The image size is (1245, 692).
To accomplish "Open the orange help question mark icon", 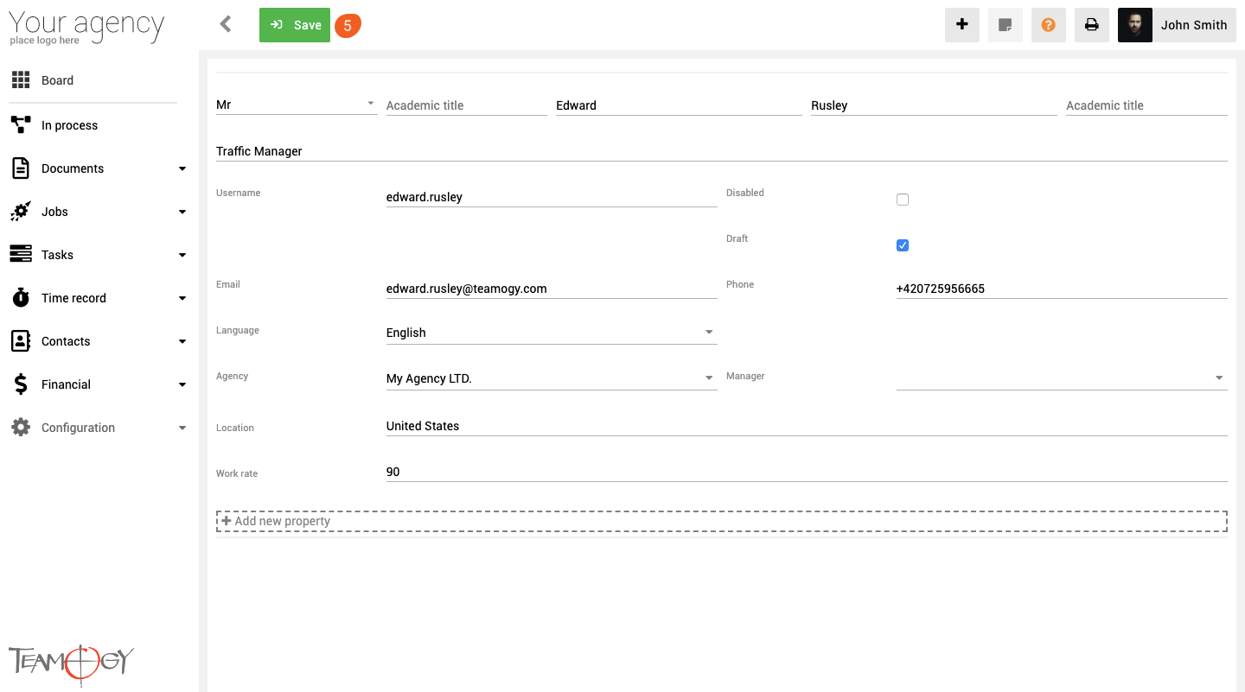I will (x=1048, y=25).
